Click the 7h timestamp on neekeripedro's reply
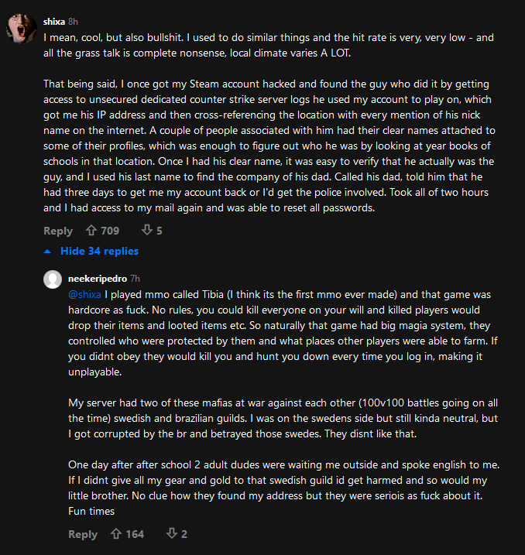The width and height of the screenshot is (525, 555). [x=135, y=278]
